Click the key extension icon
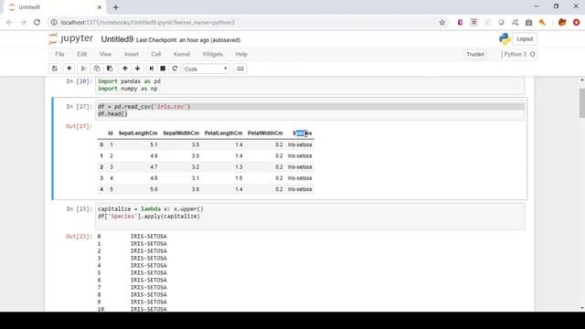 [542, 22]
